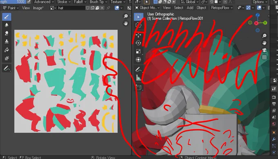Viewport: 278px width, 159px height.
Task: Create new image copy next to hat
Action: click(x=92, y=8)
